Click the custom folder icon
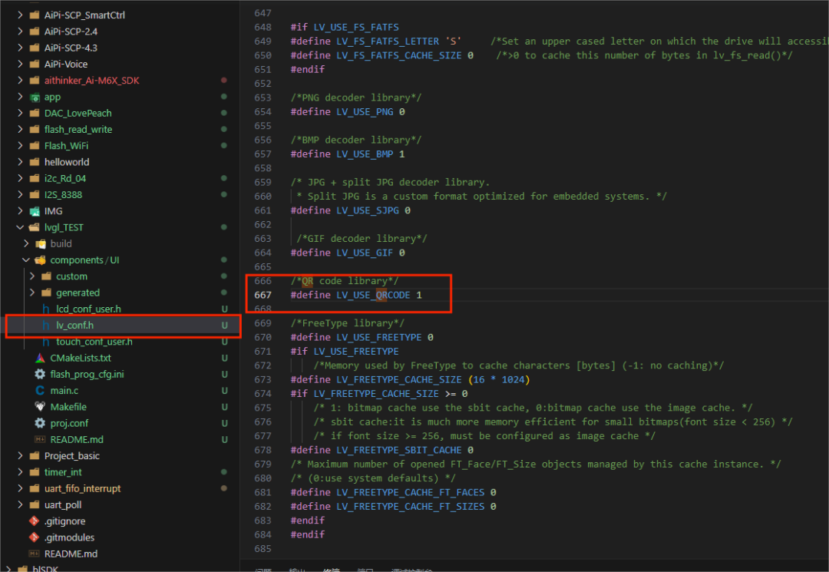Image resolution: width=829 pixels, height=572 pixels. (47, 276)
